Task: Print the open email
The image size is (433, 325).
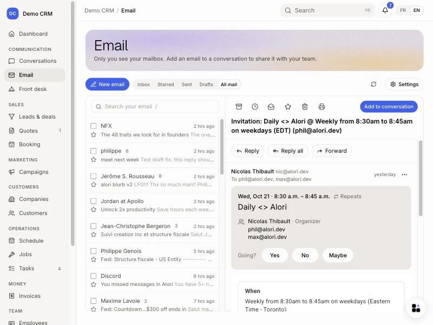Action: pos(322,107)
